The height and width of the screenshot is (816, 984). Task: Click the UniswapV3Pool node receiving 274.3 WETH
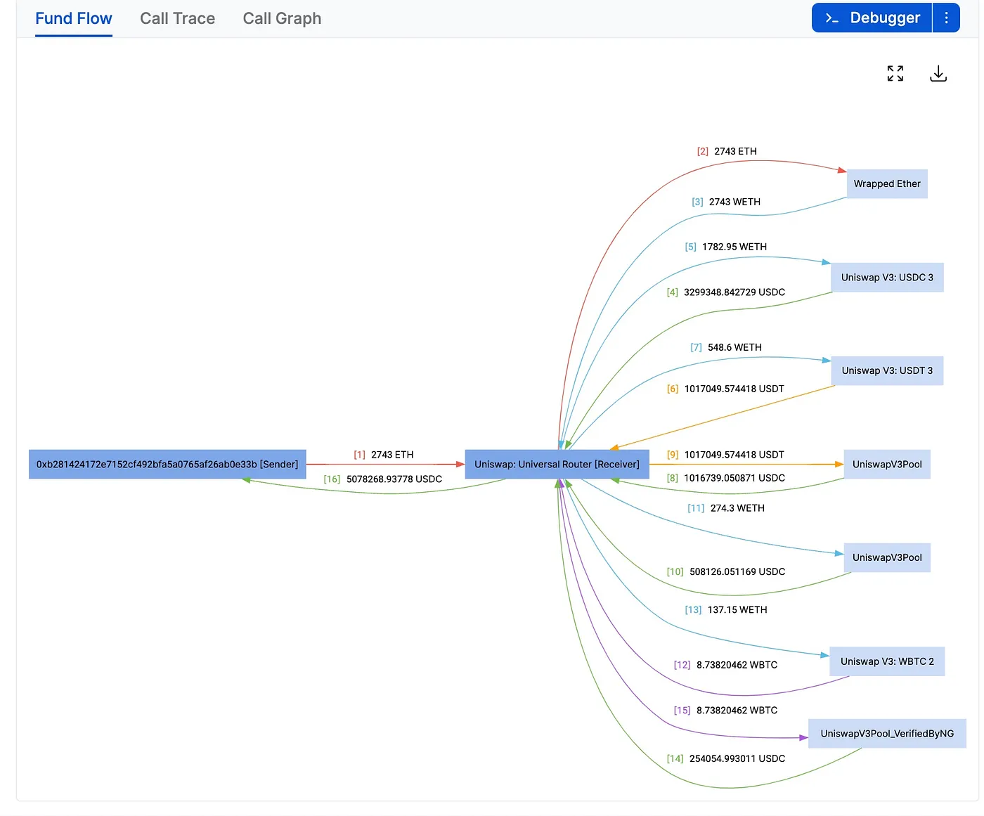[x=887, y=558]
